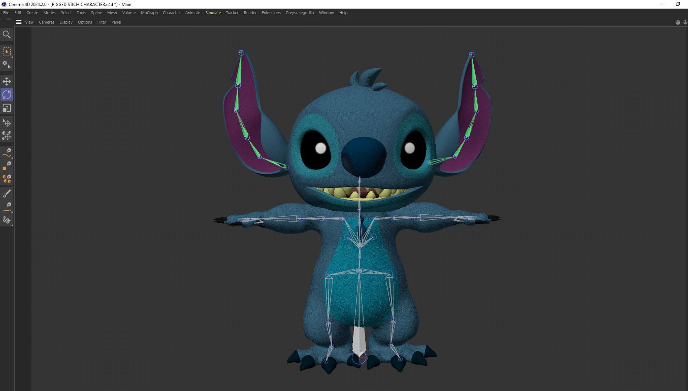Image resolution: width=688 pixels, height=391 pixels.
Task: Open the Extensions menu
Action: [x=271, y=13]
